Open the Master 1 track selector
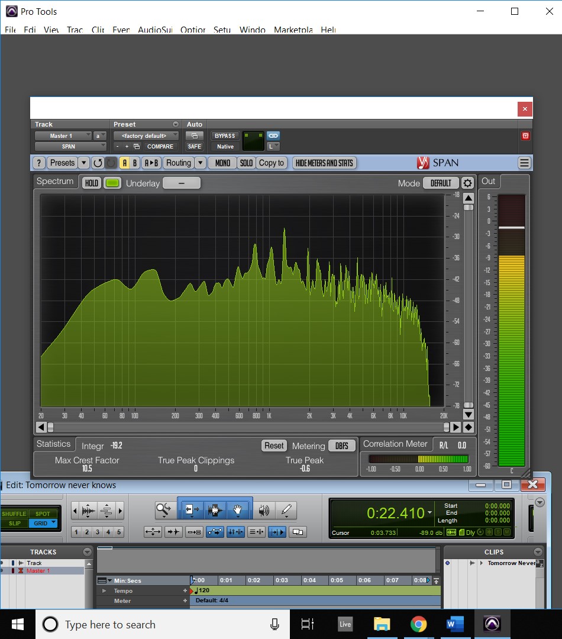The width and height of the screenshot is (562, 639). click(x=63, y=136)
